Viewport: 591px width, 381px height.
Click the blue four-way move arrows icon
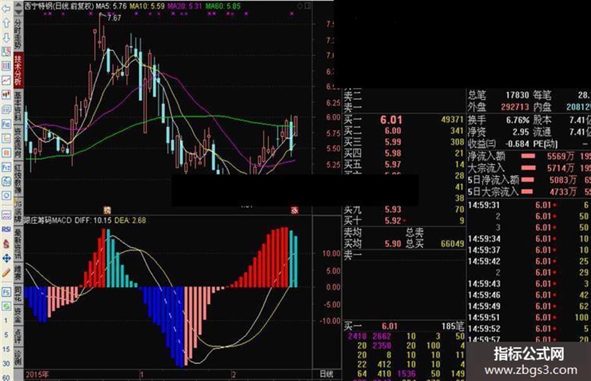coord(6,258)
